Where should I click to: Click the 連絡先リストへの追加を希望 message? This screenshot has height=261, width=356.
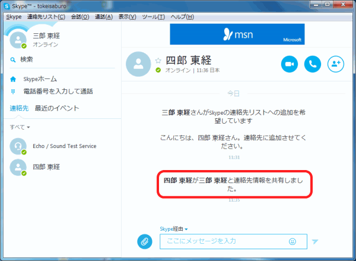(233, 117)
